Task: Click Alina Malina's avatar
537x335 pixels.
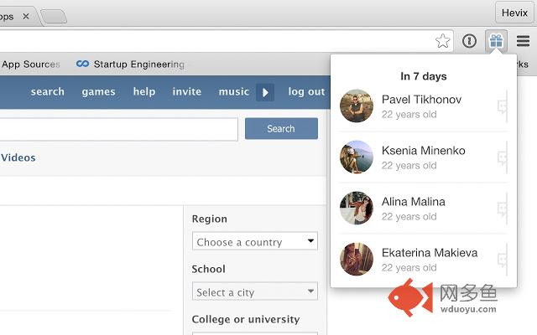Action: (357, 209)
